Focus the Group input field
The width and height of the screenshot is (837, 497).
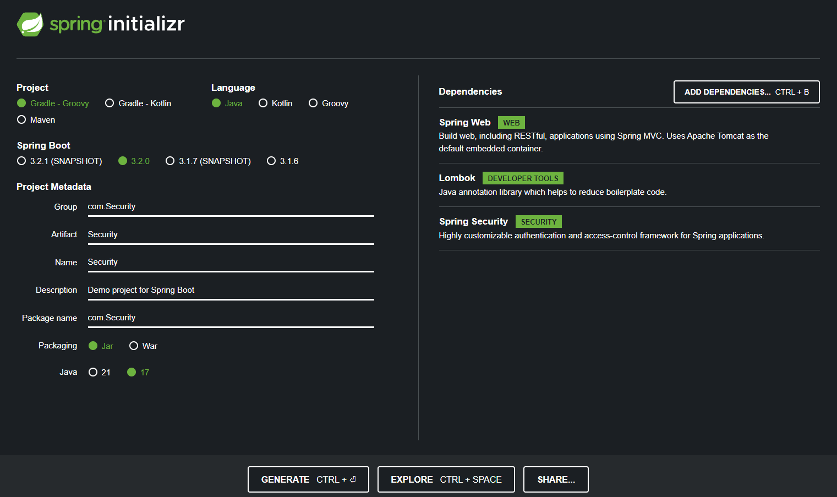click(231, 207)
